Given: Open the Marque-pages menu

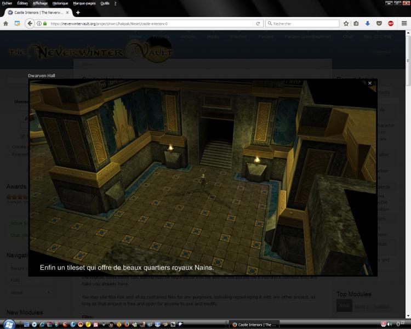Looking at the screenshot, I should click(84, 3).
